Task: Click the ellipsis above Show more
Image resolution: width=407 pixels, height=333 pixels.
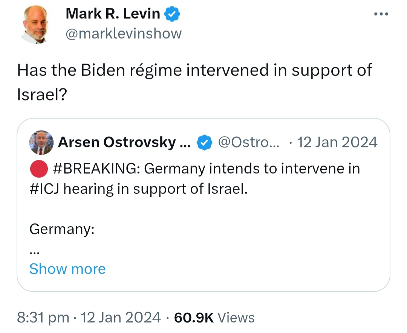Action: tap(34, 252)
